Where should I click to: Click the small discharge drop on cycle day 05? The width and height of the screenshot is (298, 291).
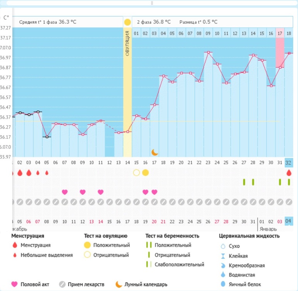(x=47, y=172)
